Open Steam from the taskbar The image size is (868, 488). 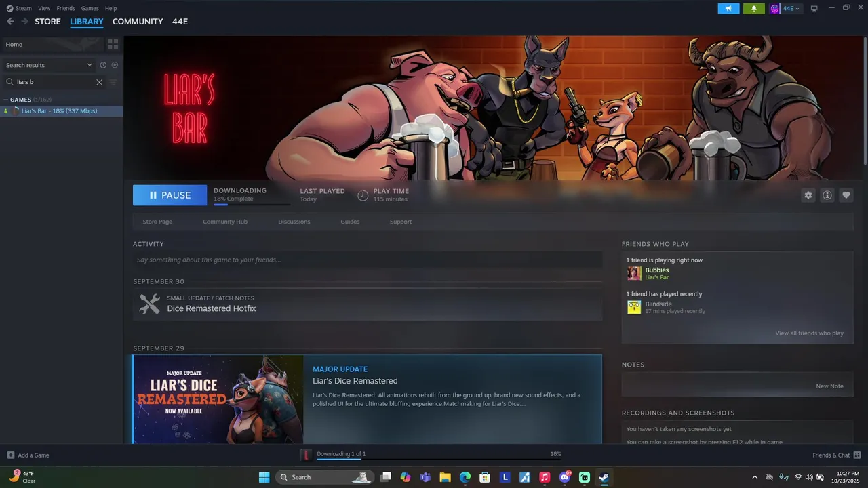coord(604,477)
